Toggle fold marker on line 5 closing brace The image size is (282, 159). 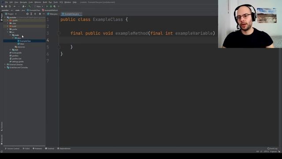pos(59,47)
